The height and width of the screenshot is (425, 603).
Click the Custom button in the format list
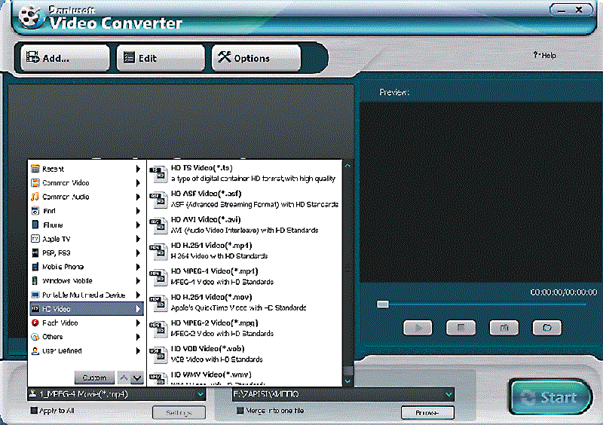point(94,377)
